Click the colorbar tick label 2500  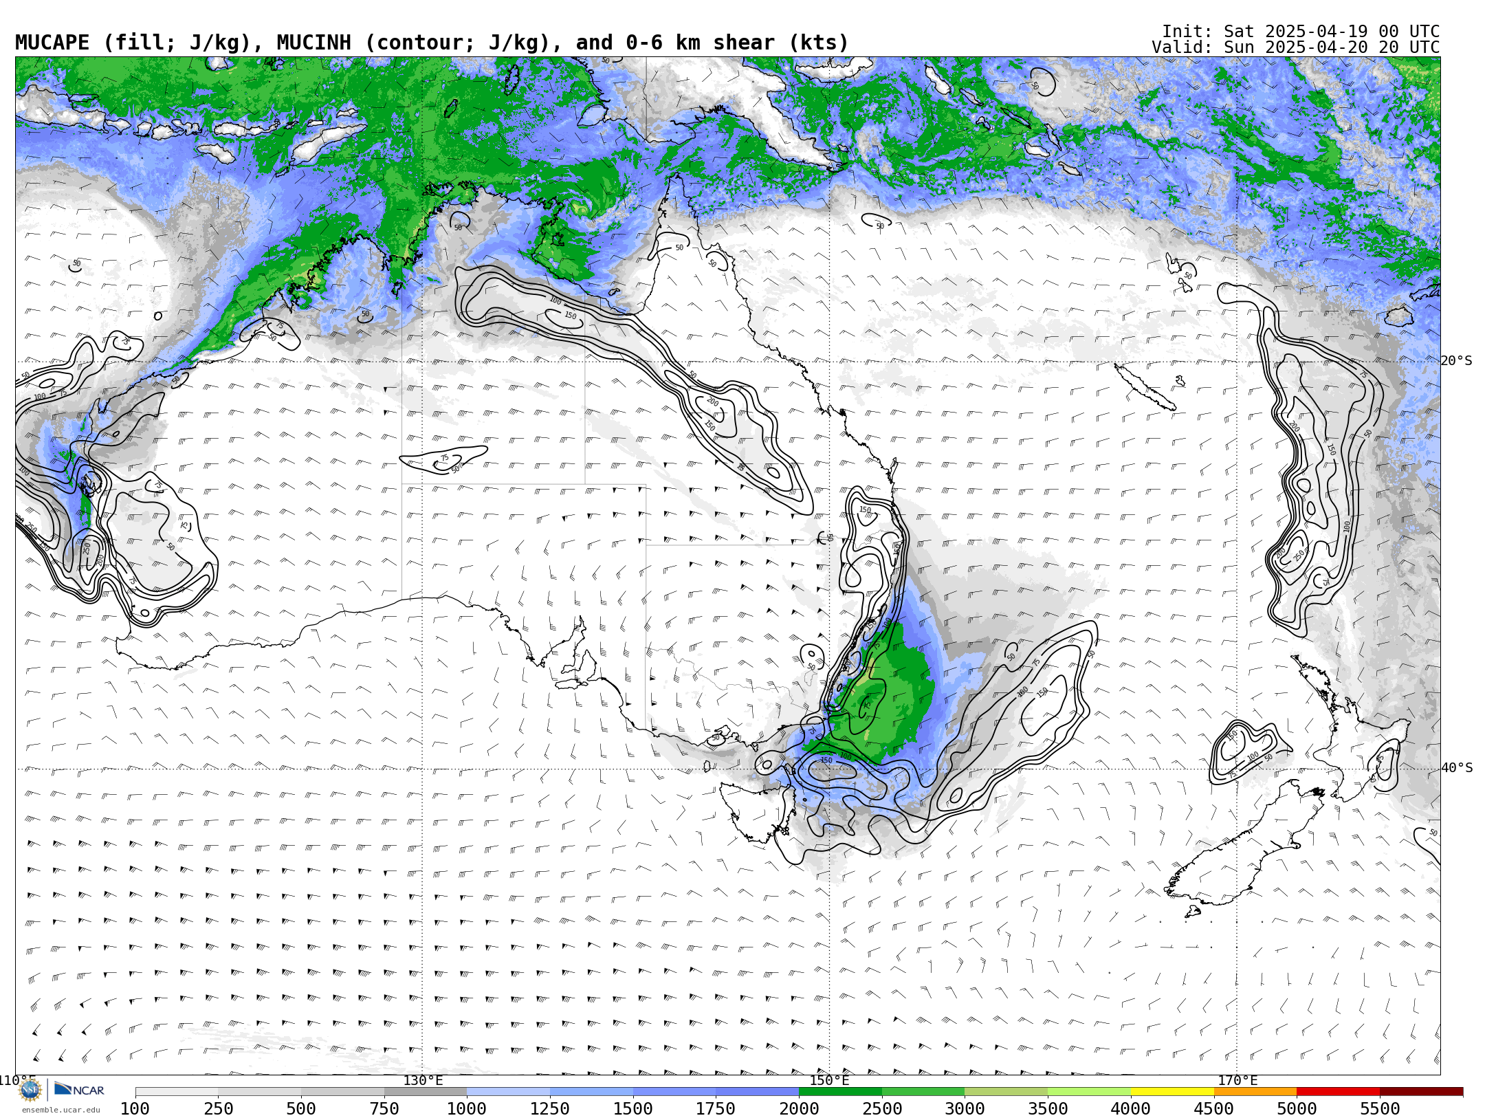click(882, 1109)
